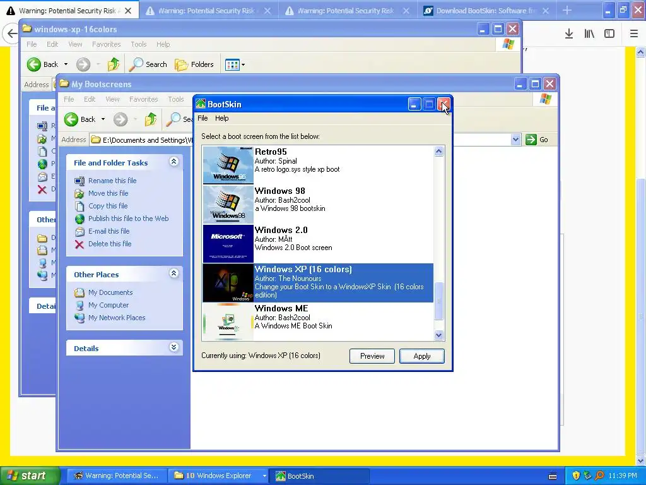The image size is (646, 485).
Task: Collapse the Other Places panel
Action: [x=174, y=273]
